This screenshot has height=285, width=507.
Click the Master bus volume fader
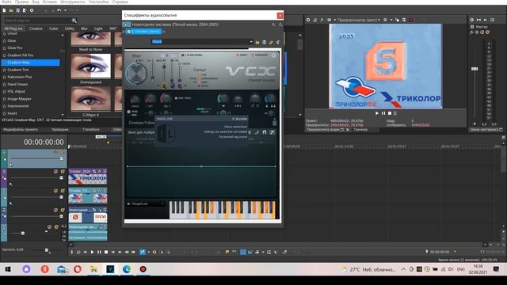point(475,69)
